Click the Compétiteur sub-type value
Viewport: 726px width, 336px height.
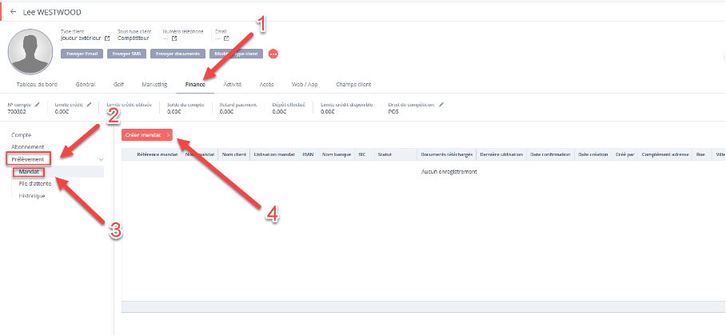click(x=134, y=38)
